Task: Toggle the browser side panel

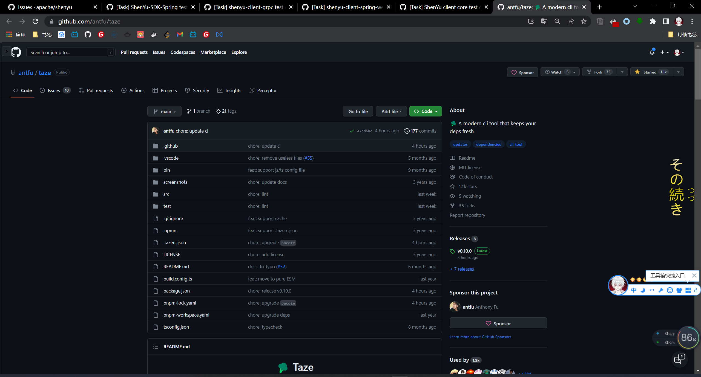Action: 666,21
